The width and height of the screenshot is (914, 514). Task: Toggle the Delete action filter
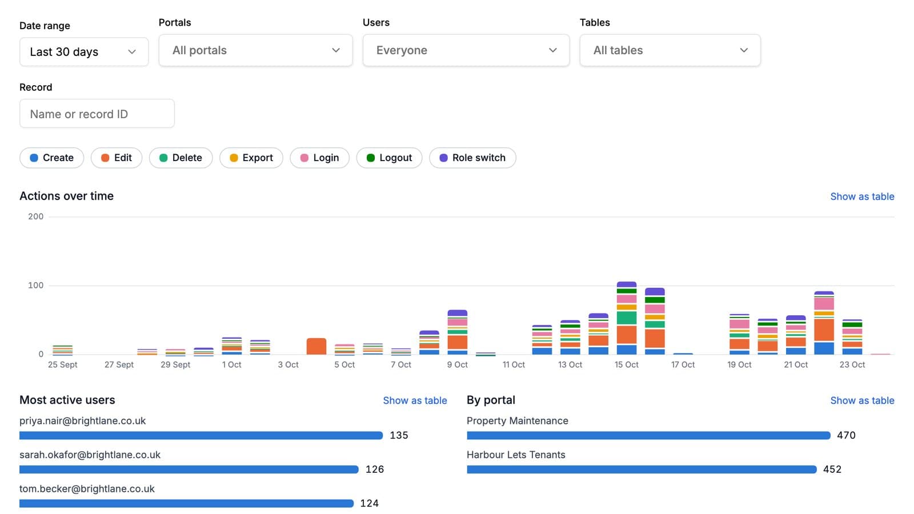tap(181, 158)
